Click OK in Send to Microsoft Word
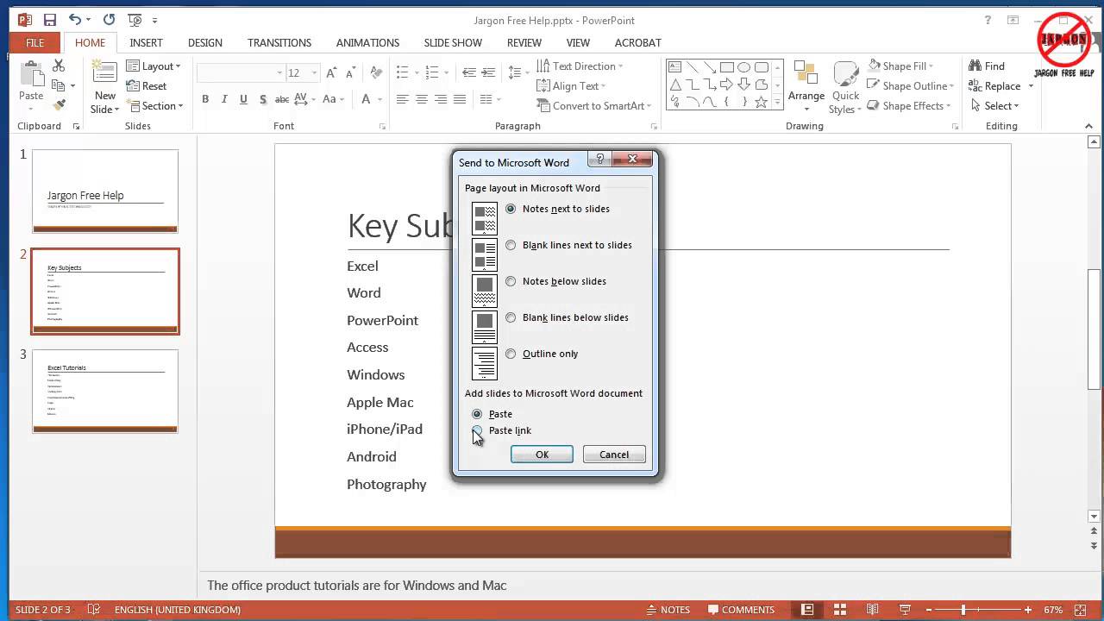 pyautogui.click(x=542, y=455)
